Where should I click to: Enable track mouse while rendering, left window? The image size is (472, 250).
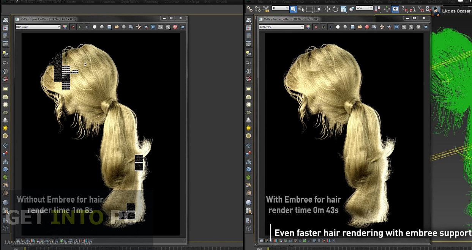[x=139, y=27]
